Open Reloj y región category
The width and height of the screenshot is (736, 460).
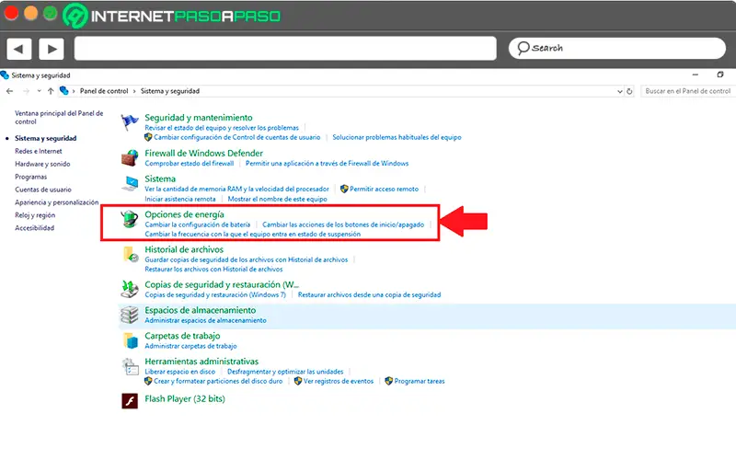pyautogui.click(x=35, y=215)
